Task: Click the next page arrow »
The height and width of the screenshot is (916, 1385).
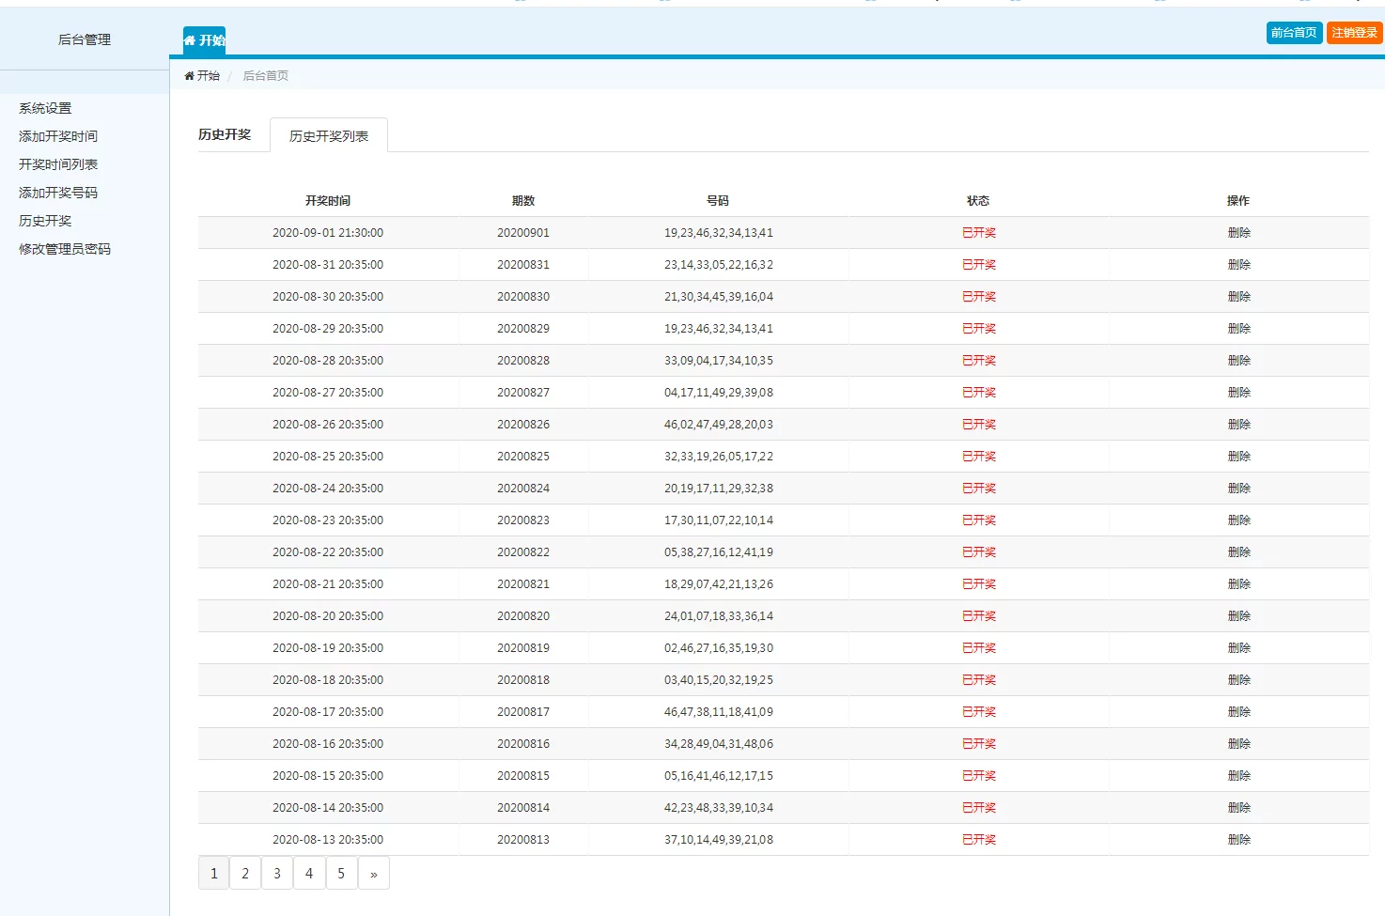Action: [374, 874]
